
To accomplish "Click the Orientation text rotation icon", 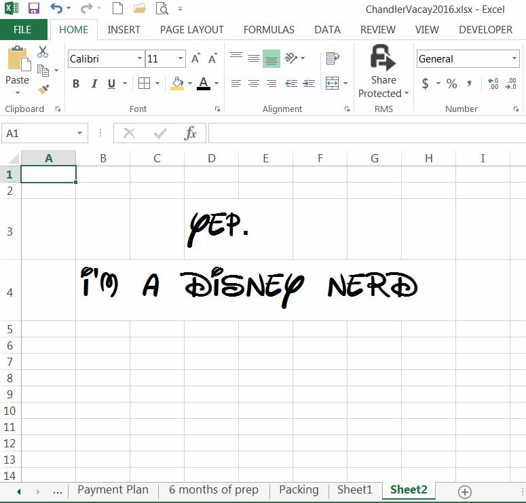I will 291,58.
